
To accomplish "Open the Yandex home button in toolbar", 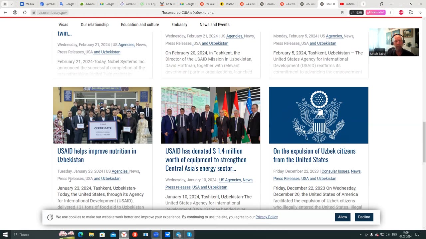I will pos(15,12).
